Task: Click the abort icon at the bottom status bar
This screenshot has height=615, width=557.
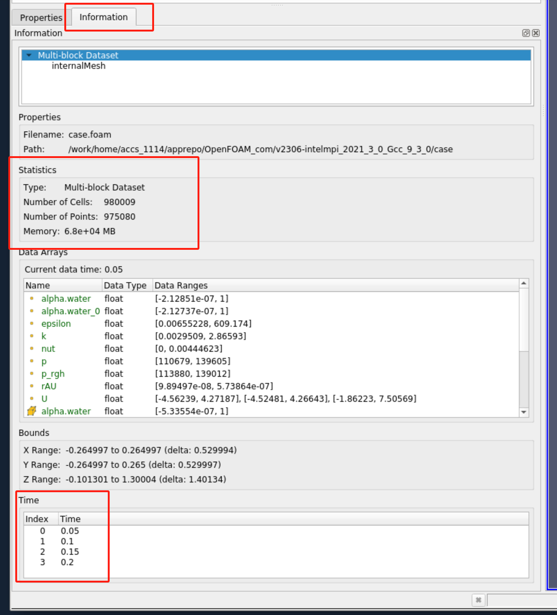Action: (x=478, y=600)
